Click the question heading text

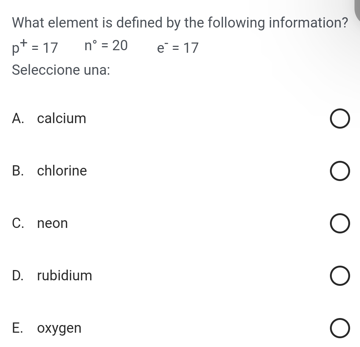click(x=180, y=23)
